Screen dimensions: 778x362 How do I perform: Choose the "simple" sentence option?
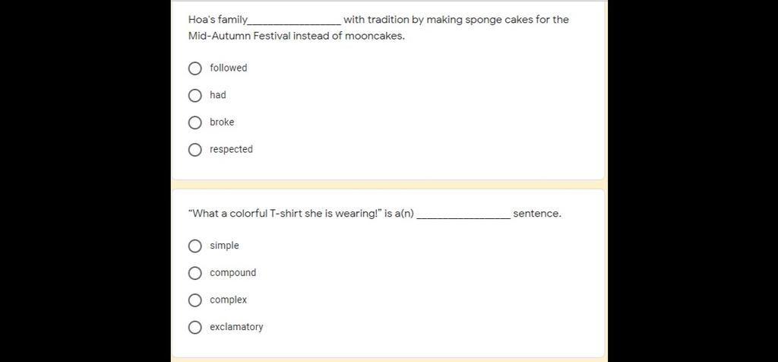pos(195,246)
